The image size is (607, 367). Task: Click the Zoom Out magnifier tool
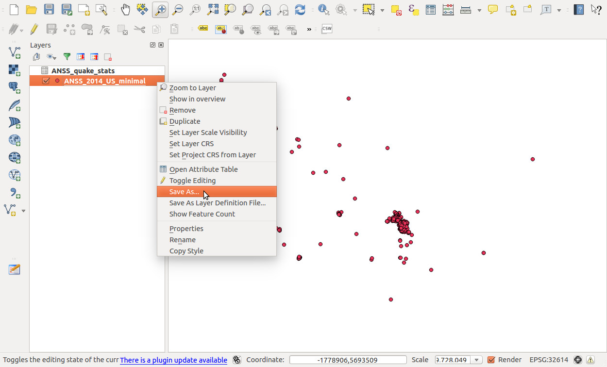point(178,9)
